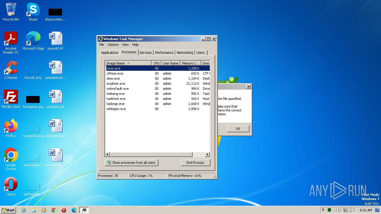This screenshot has height=214, width=381.
Task: Select the explorer.exe process
Action: (157, 84)
